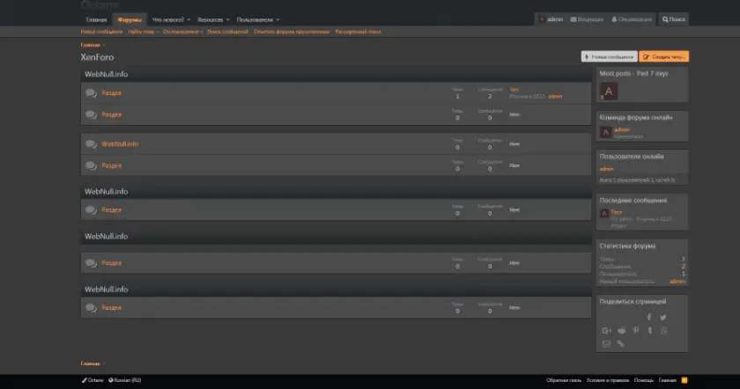Image resolution: width=740 pixels, height=389 pixels.
Task: Open the Resources dropdown menu
Action: pyautogui.click(x=214, y=18)
